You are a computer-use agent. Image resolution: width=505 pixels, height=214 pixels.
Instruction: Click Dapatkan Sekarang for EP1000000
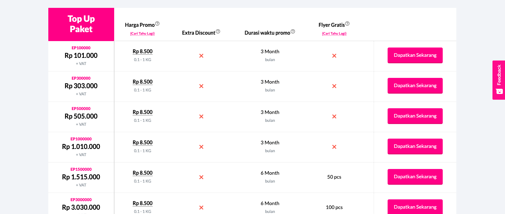[x=415, y=146]
